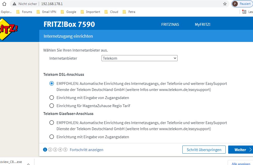Open the Importiert bookmark folder

[90, 12]
